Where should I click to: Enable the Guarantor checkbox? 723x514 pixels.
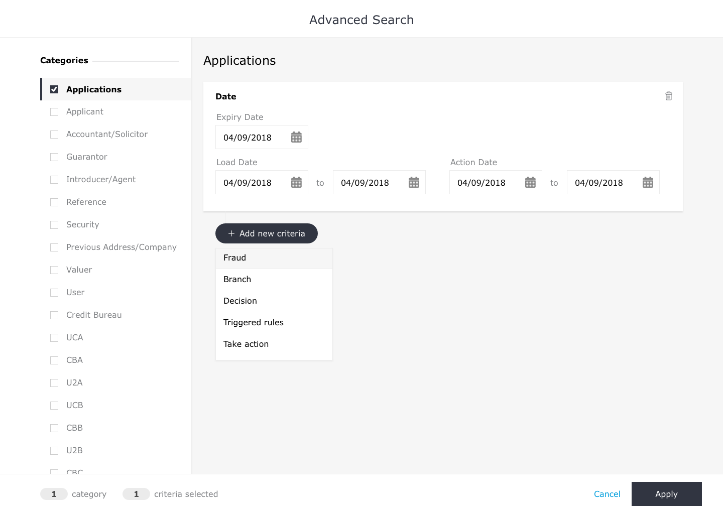[54, 157]
